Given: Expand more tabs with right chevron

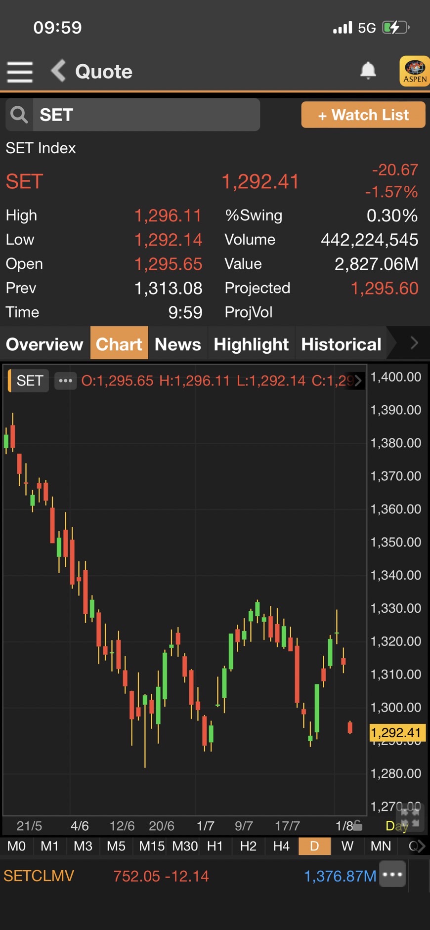Looking at the screenshot, I should pyautogui.click(x=414, y=342).
